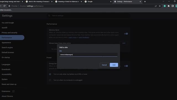Click the Chrome site info icon

(9, 6)
